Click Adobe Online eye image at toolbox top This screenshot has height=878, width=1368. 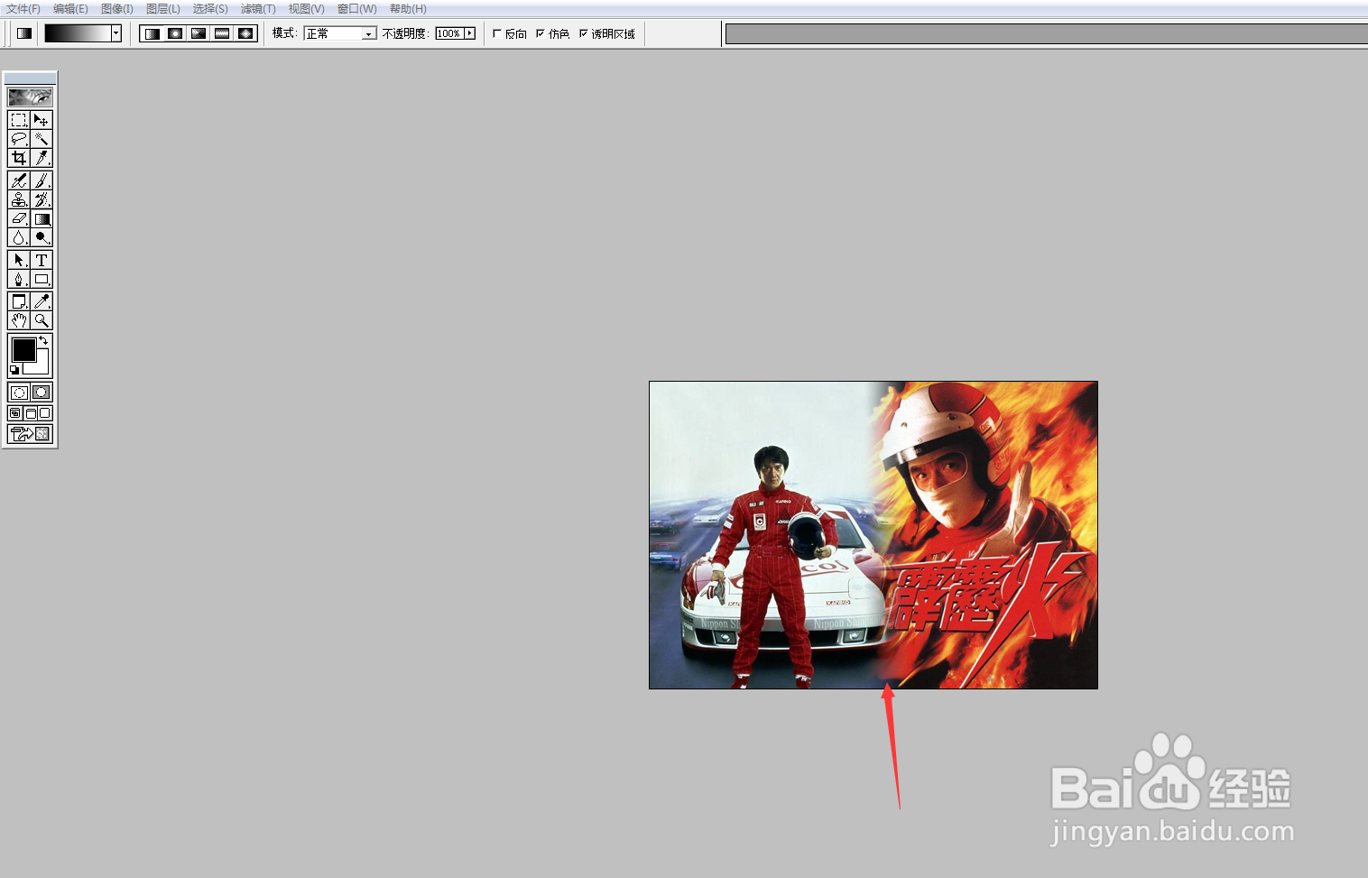coord(31,97)
